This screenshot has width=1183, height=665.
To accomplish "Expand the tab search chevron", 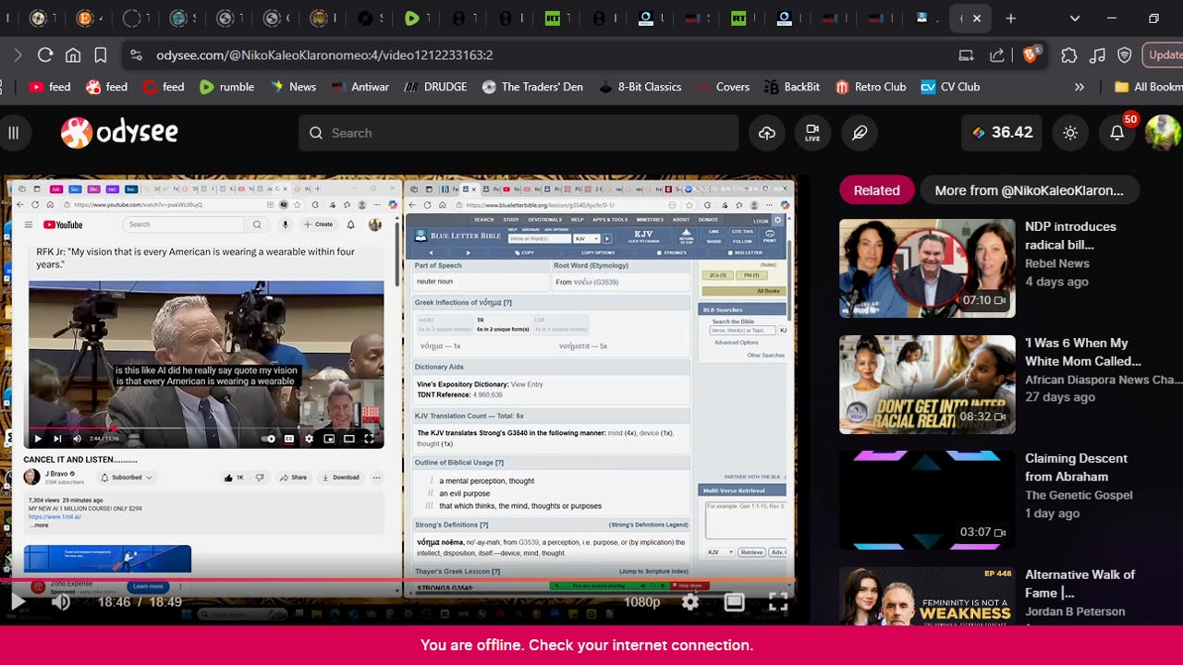I will coord(1075,18).
